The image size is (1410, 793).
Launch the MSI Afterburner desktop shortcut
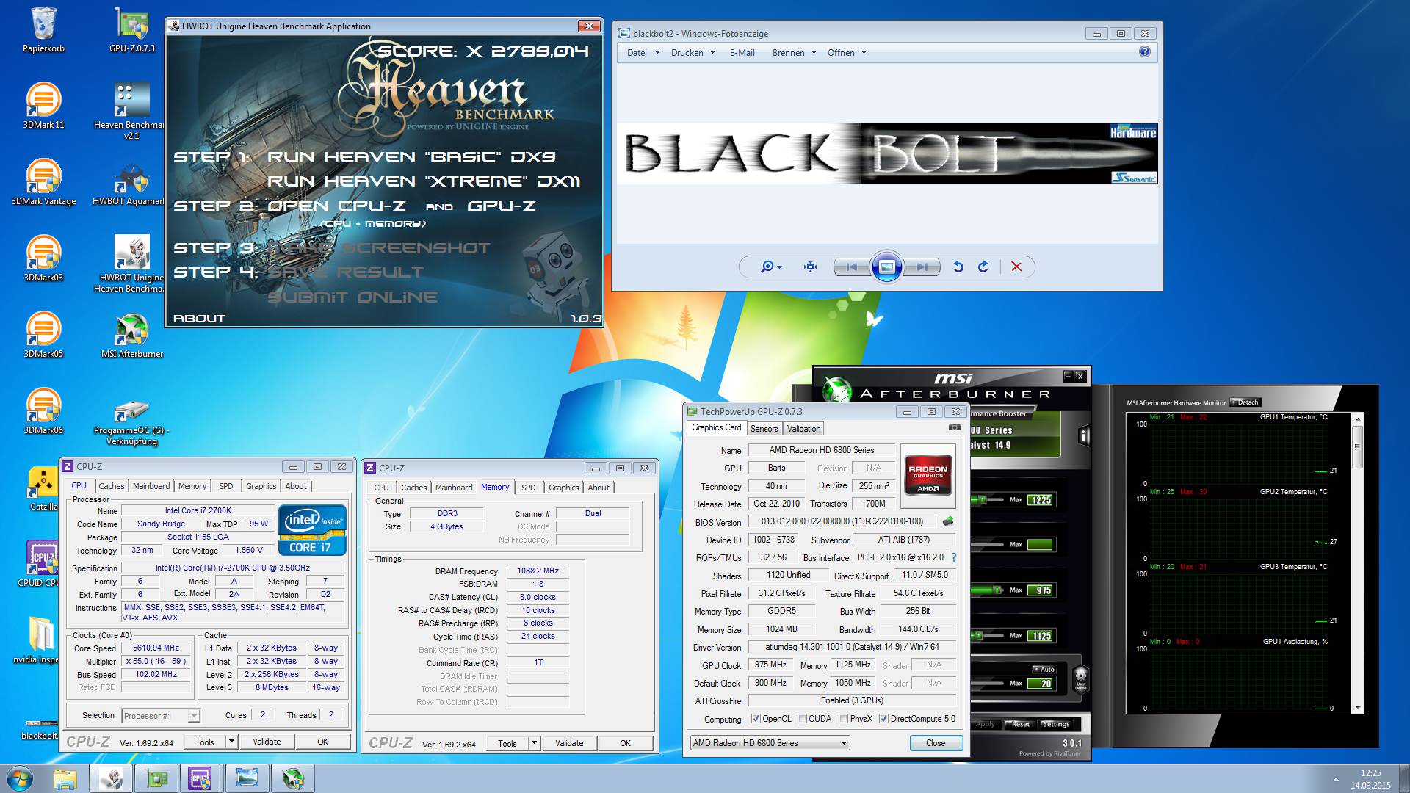click(132, 335)
